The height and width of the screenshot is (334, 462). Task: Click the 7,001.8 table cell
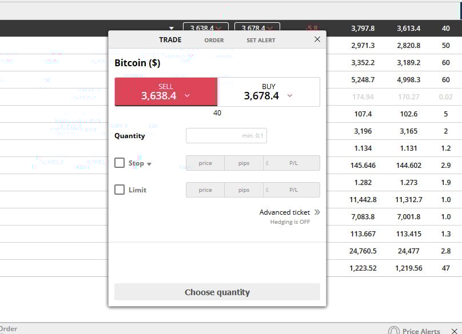pos(409,216)
